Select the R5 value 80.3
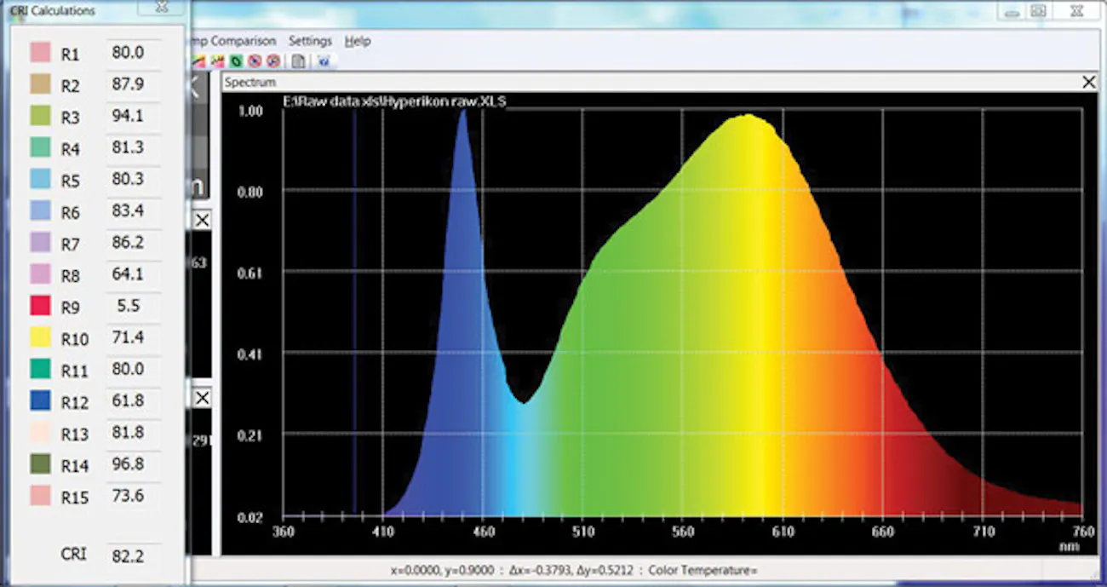This screenshot has width=1107, height=587. pyautogui.click(x=133, y=179)
